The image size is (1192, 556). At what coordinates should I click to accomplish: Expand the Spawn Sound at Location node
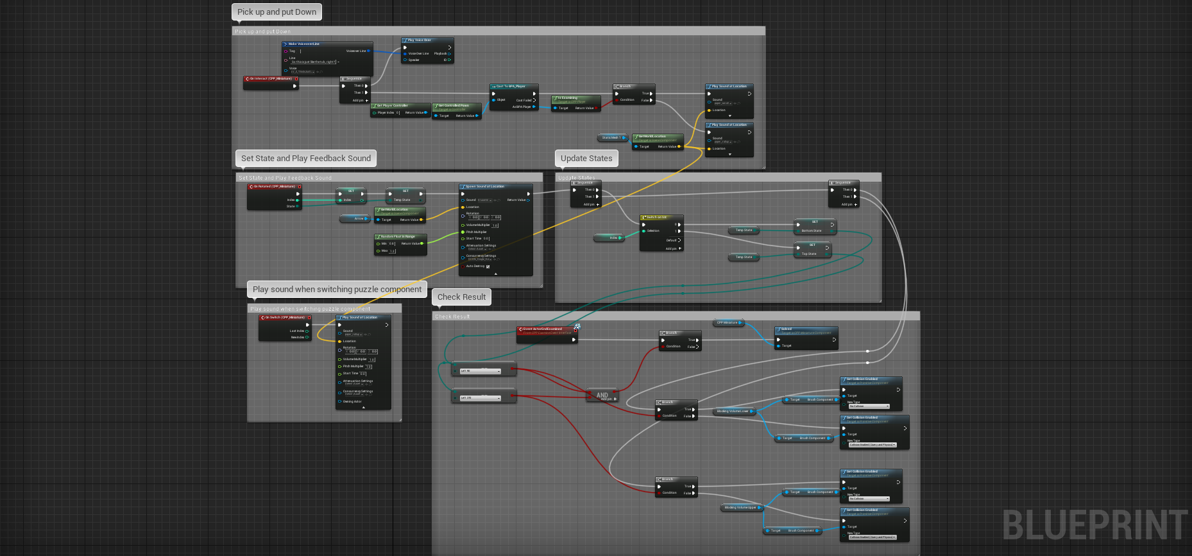pyautogui.click(x=495, y=274)
